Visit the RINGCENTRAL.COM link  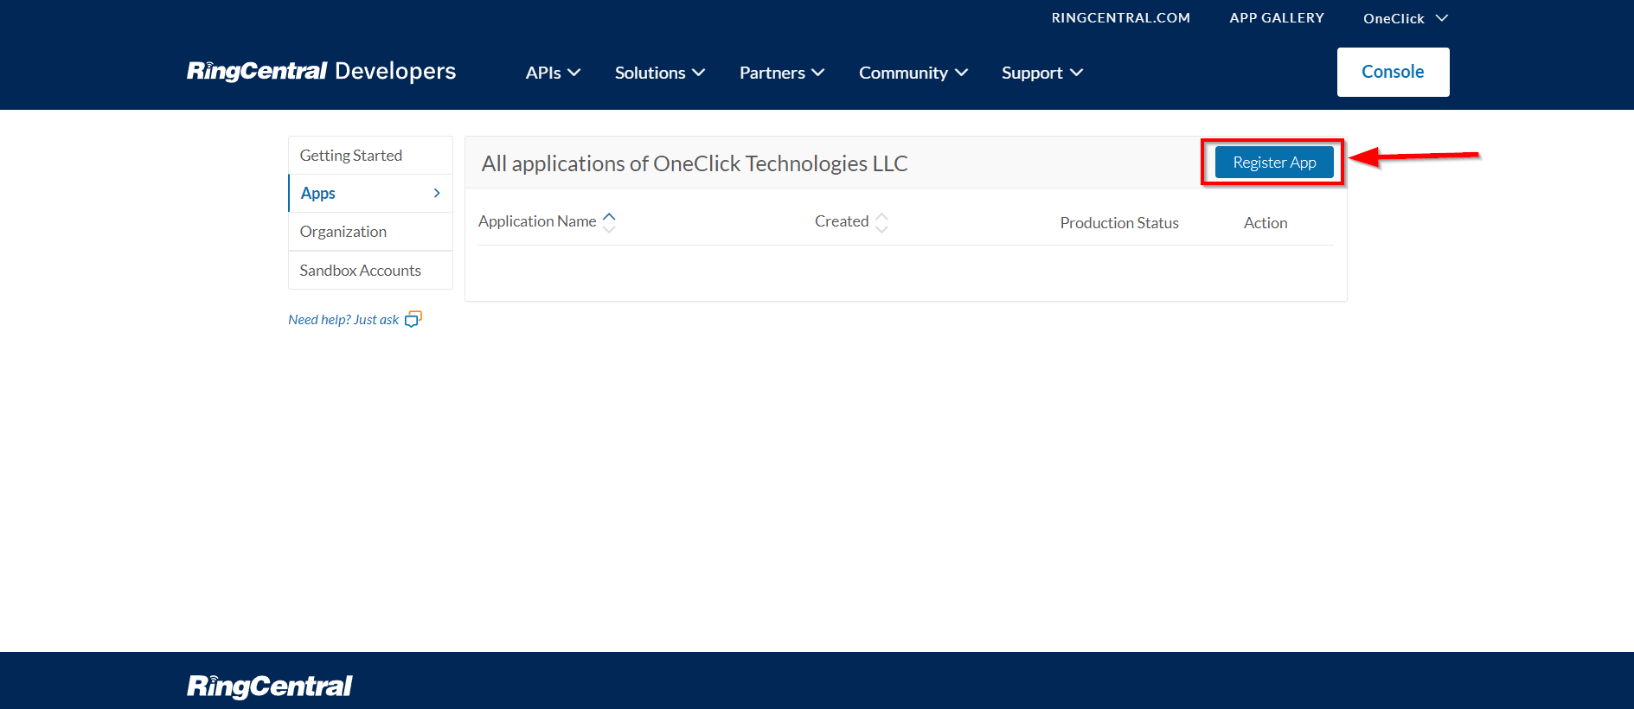(1120, 18)
